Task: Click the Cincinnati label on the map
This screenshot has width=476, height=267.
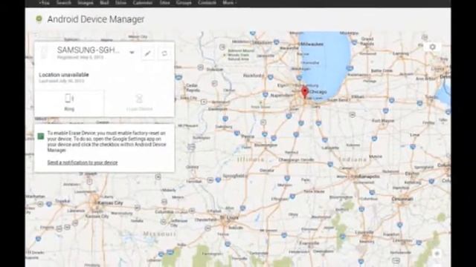Action: pyautogui.click(x=402, y=199)
